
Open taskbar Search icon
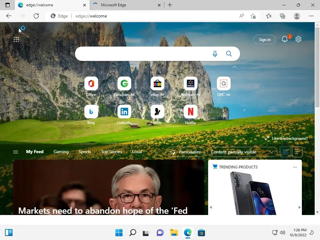[x=132, y=232]
